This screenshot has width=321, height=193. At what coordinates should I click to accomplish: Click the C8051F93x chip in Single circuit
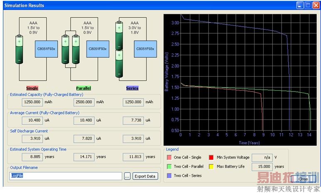point(46,49)
